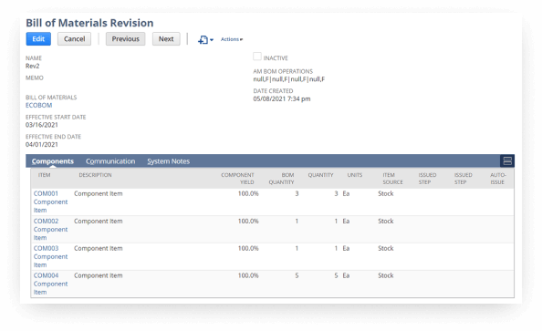Viewport: 542px width, 331px height.
Task: Click the Units column header
Action: point(355,175)
